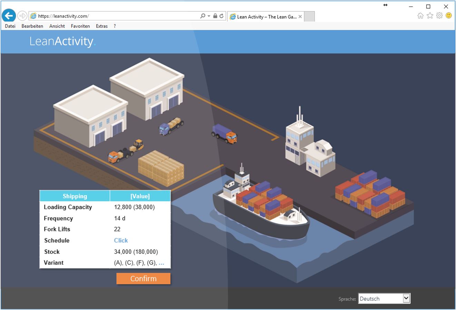Click the stack of wooden crates
This screenshot has height=310, width=456.
point(161,168)
